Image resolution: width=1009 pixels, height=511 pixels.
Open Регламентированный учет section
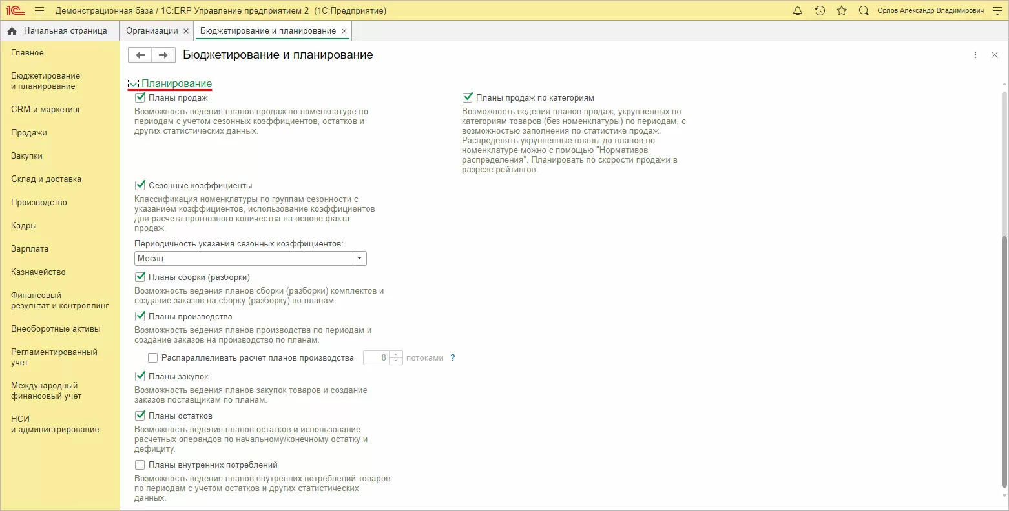click(54, 357)
